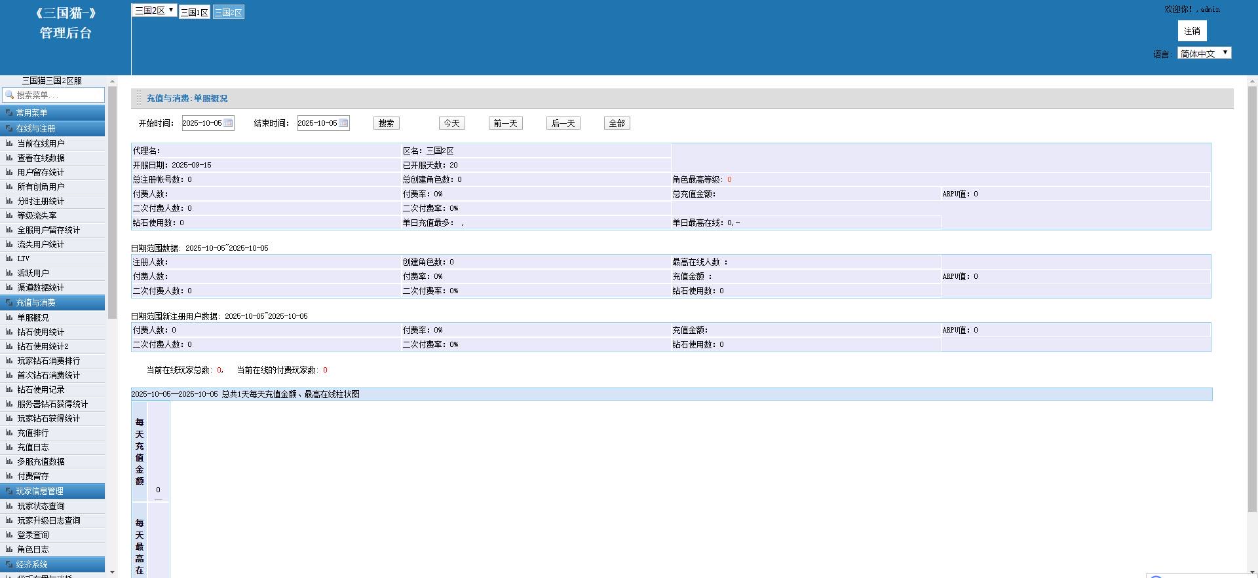1258x578 pixels.
Task: Click the chart icon beside LTV
Action: coord(9,259)
